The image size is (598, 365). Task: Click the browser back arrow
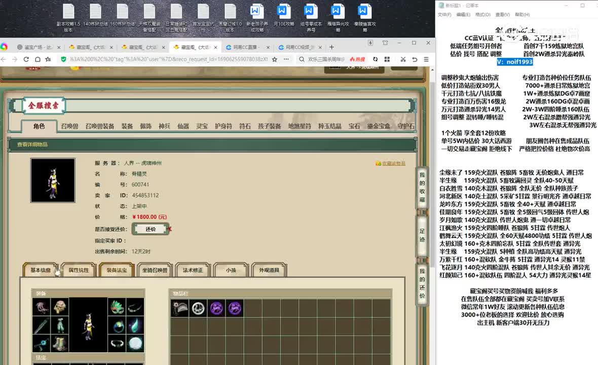point(4,59)
